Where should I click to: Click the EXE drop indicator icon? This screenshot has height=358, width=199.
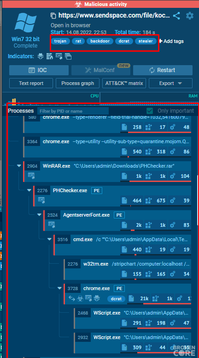(59, 56)
